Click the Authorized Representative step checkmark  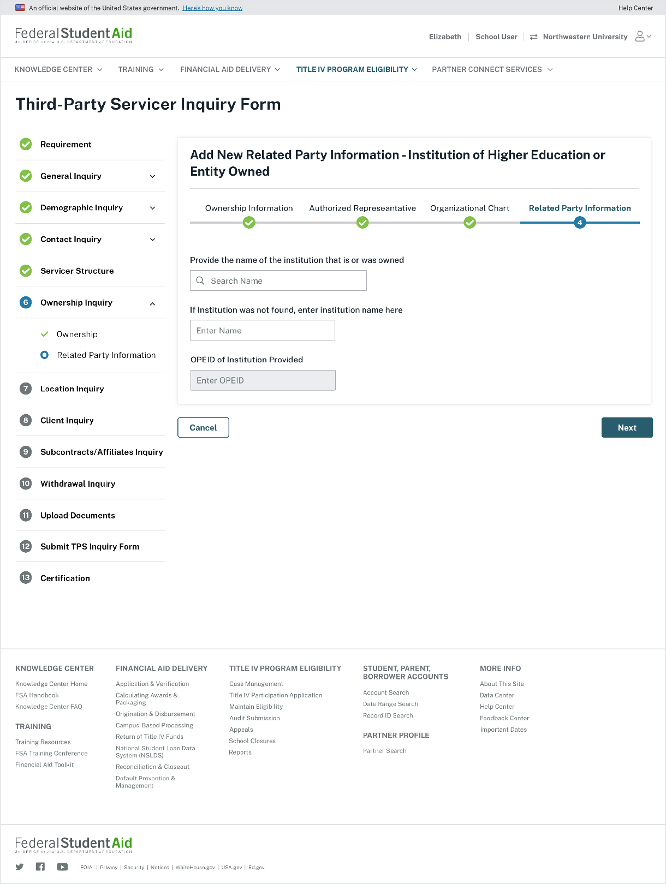click(x=362, y=223)
